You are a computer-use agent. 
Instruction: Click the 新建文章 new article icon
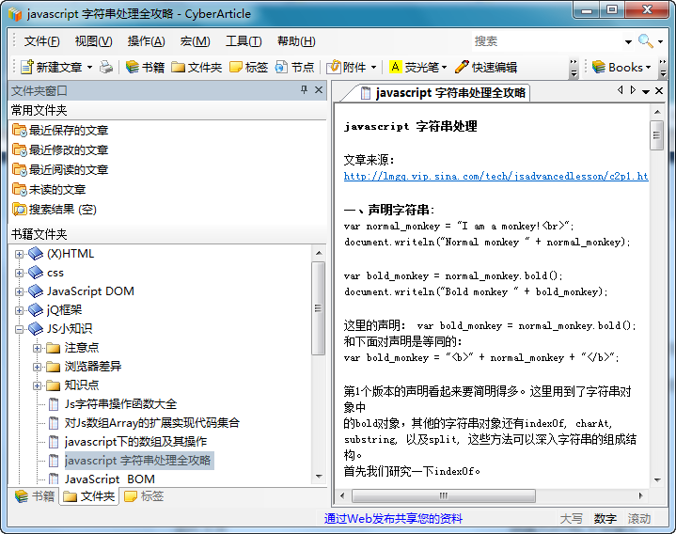pyautogui.click(x=25, y=68)
